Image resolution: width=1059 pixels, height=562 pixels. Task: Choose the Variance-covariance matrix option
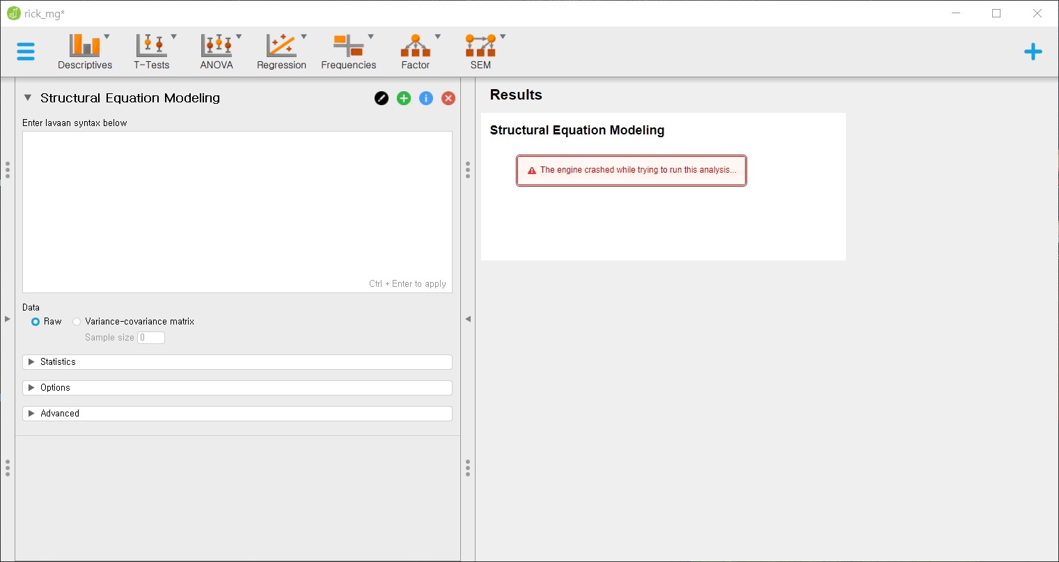[x=77, y=321]
